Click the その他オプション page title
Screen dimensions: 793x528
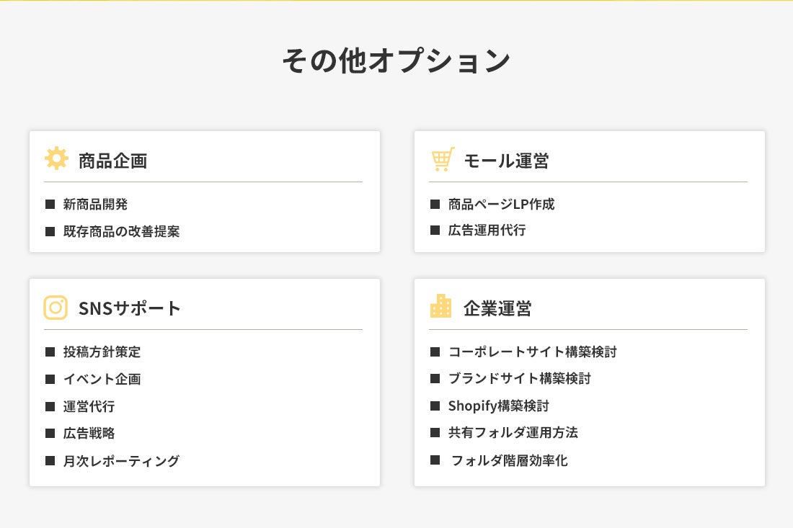coord(396,61)
